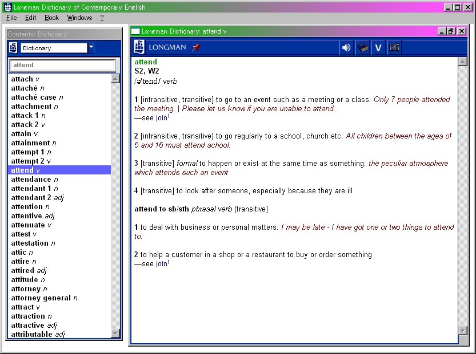Follow the 'join' link under phrasal verb

tap(163, 263)
